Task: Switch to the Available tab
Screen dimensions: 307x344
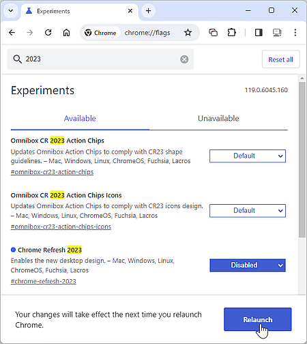Action: (x=80, y=119)
